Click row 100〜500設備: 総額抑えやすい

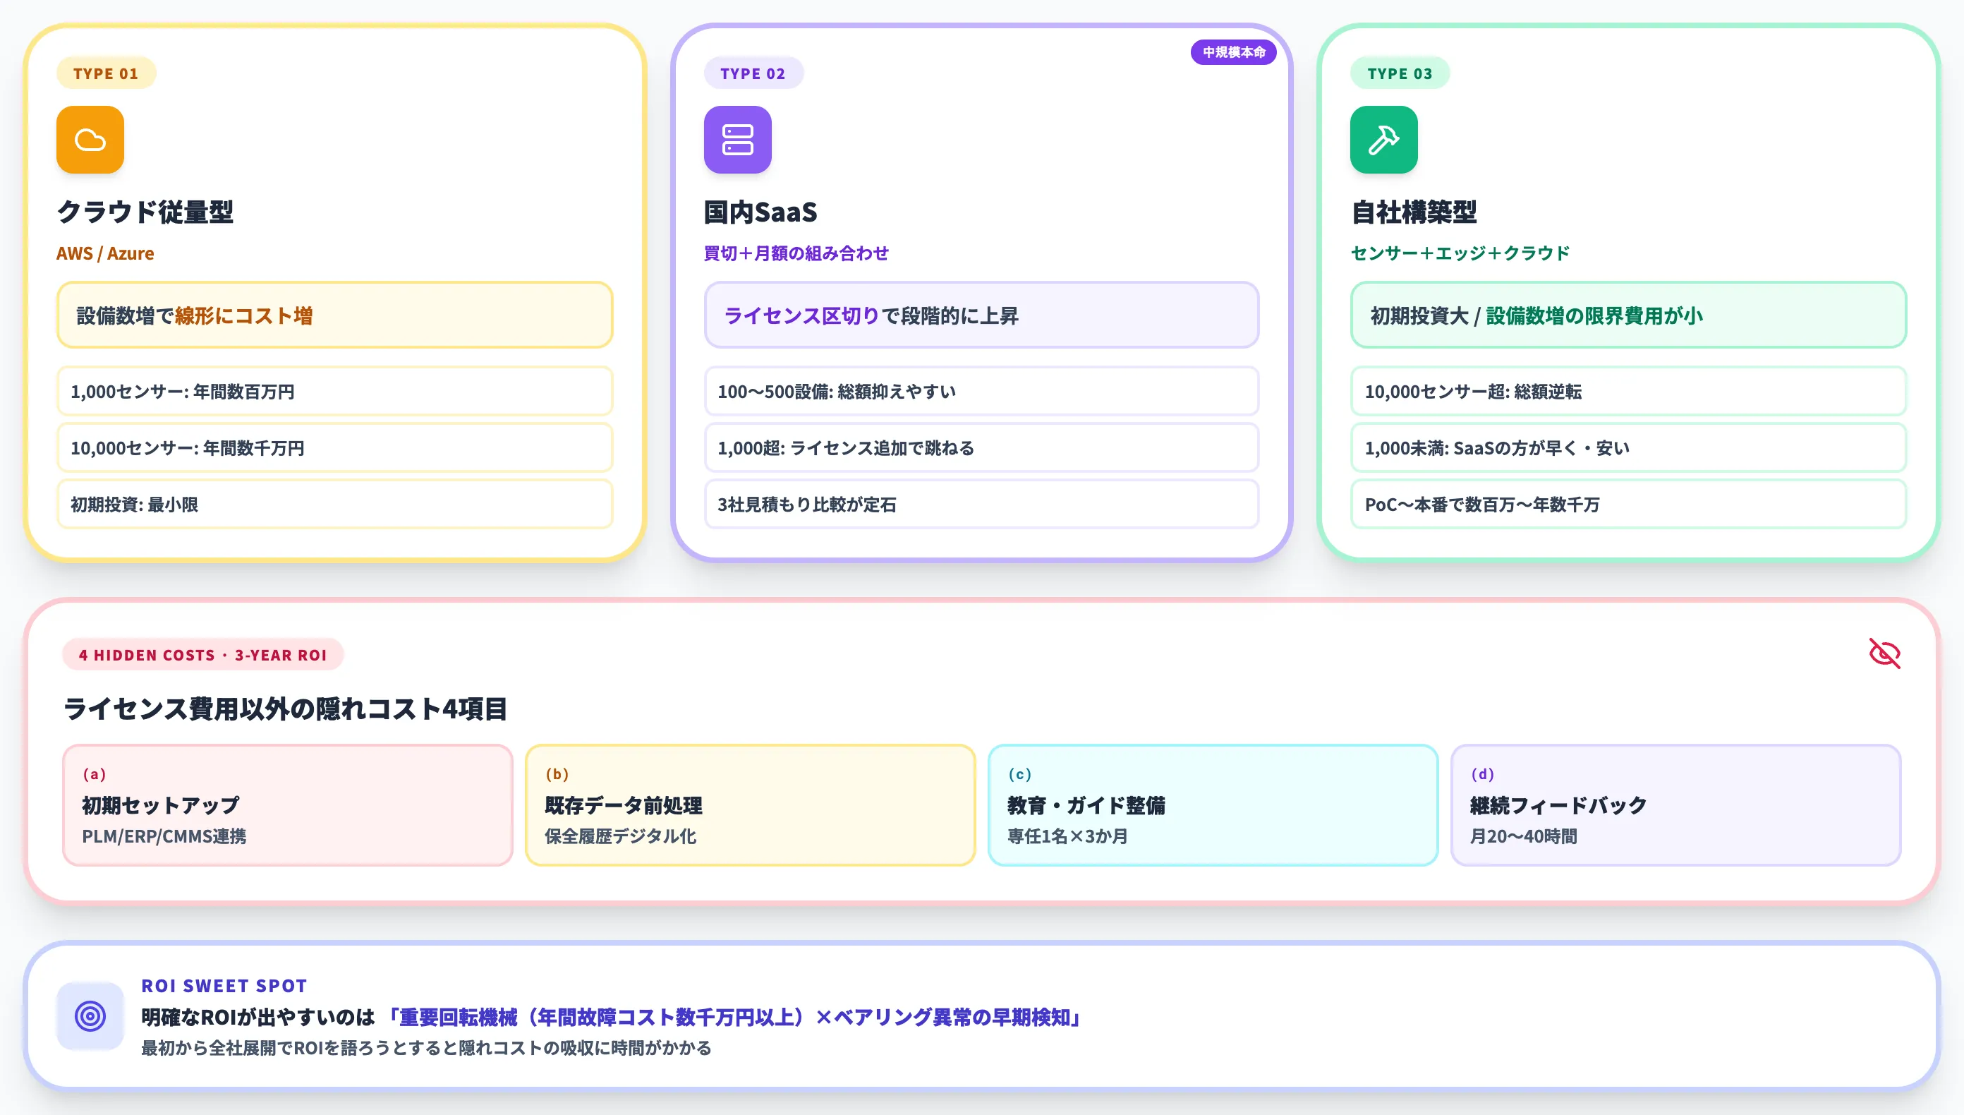click(x=982, y=392)
